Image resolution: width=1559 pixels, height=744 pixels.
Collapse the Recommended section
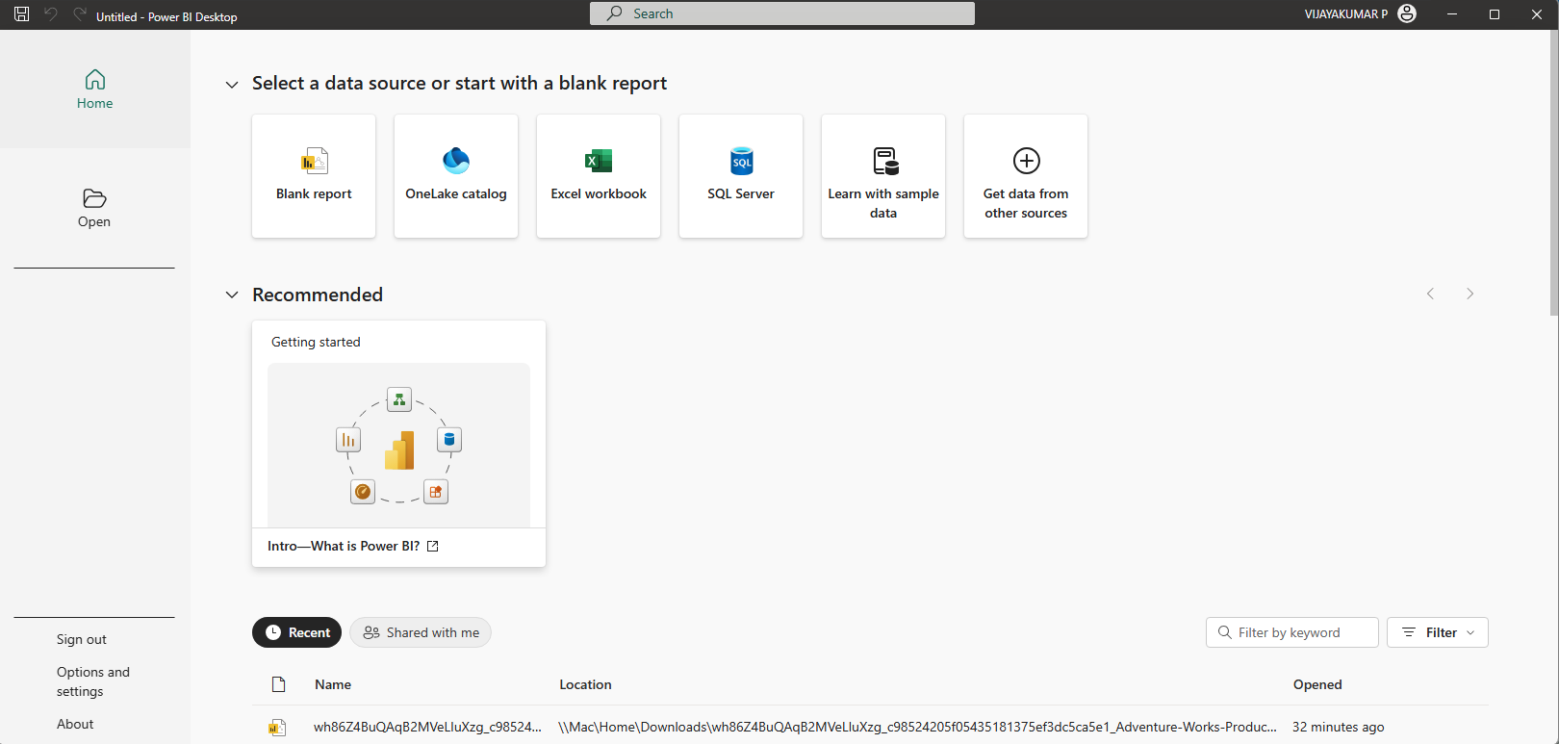232,295
